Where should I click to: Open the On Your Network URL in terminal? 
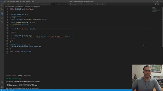pos(28,85)
